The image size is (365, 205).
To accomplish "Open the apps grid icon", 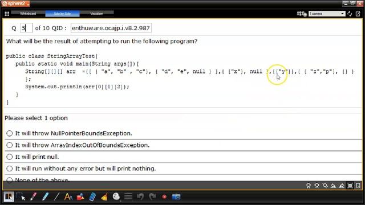I will (x=7, y=14).
